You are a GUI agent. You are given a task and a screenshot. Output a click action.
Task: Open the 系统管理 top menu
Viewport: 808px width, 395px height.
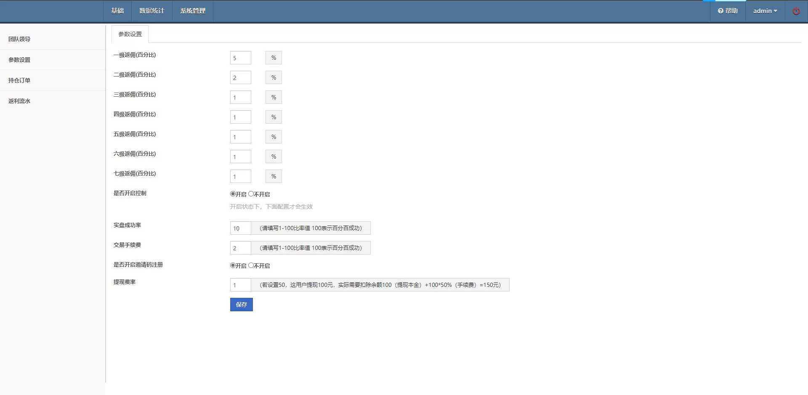pyautogui.click(x=193, y=11)
